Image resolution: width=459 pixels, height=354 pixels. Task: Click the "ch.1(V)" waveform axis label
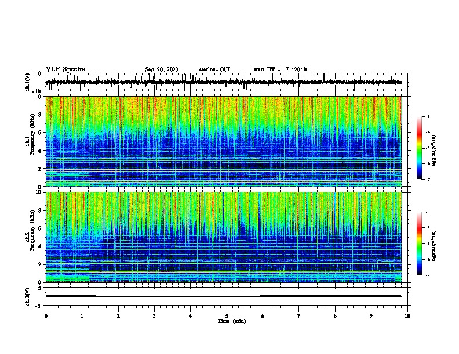click(27, 82)
